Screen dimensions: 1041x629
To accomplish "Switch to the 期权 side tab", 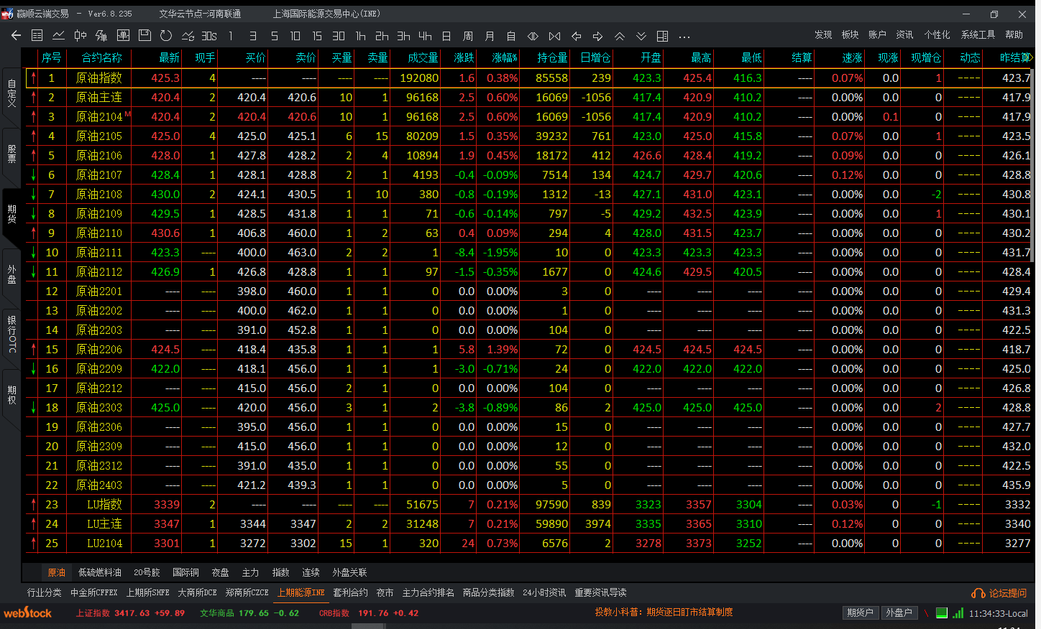I will point(12,394).
